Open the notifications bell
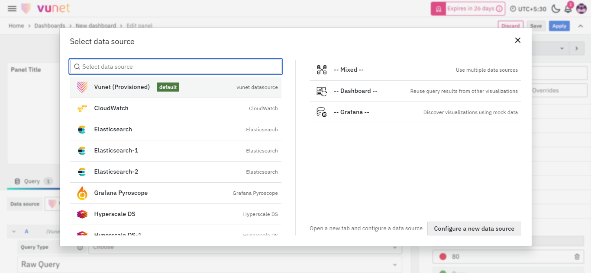591x273 pixels. click(x=568, y=9)
